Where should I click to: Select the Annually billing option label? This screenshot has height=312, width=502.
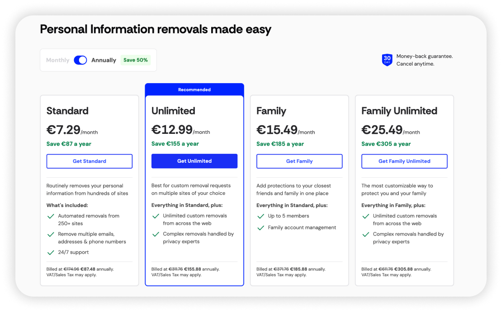[104, 60]
